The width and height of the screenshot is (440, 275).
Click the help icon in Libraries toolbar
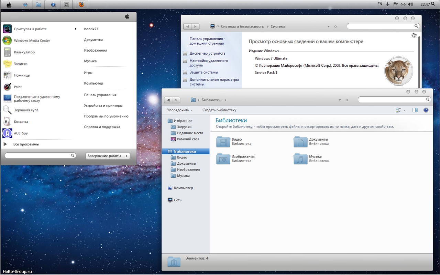pos(426,110)
